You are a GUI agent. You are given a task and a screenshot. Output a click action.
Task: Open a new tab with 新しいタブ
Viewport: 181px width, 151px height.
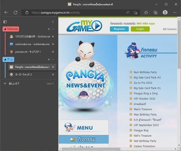pyautogui.click(x=29, y=84)
